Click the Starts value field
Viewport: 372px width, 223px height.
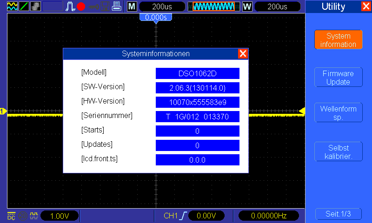[197, 131]
